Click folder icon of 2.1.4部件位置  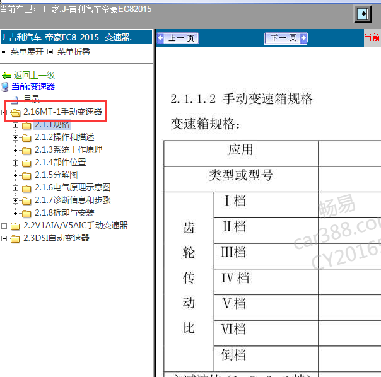click(26, 163)
